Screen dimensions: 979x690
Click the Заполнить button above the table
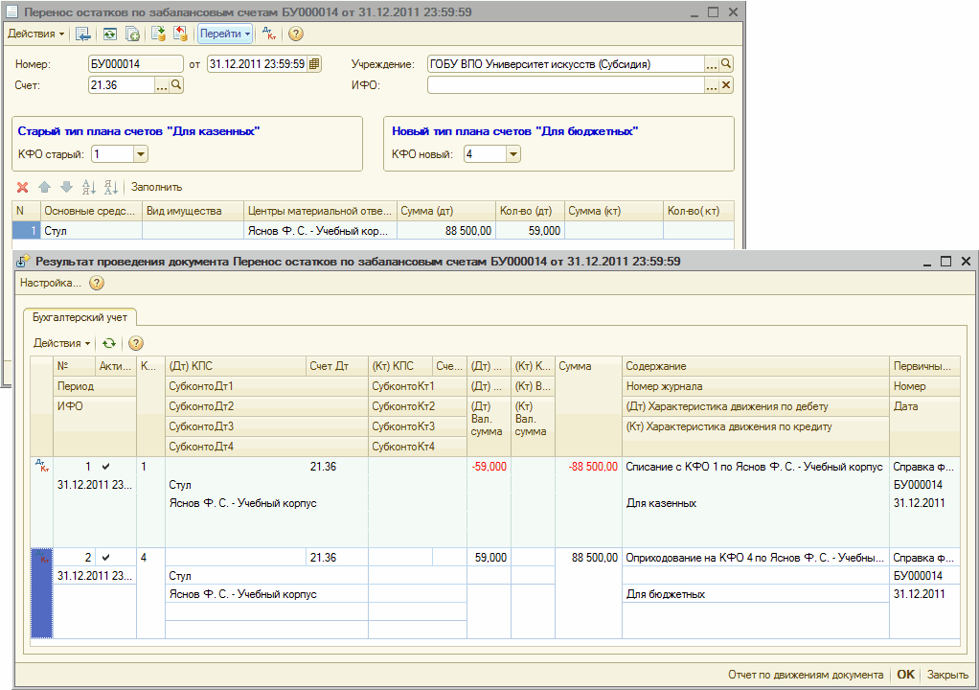pyautogui.click(x=156, y=187)
